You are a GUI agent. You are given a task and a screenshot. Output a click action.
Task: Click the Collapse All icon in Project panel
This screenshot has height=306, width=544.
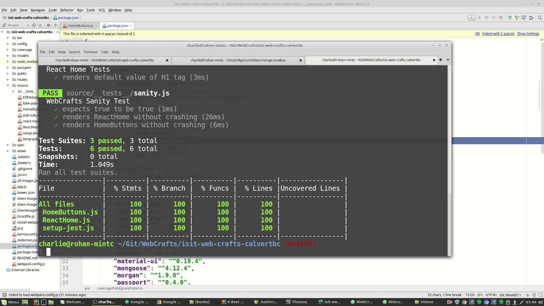[x=40, y=25]
